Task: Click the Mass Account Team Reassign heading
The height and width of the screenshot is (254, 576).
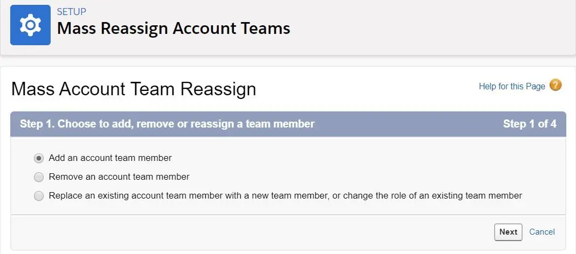Action: (x=134, y=89)
